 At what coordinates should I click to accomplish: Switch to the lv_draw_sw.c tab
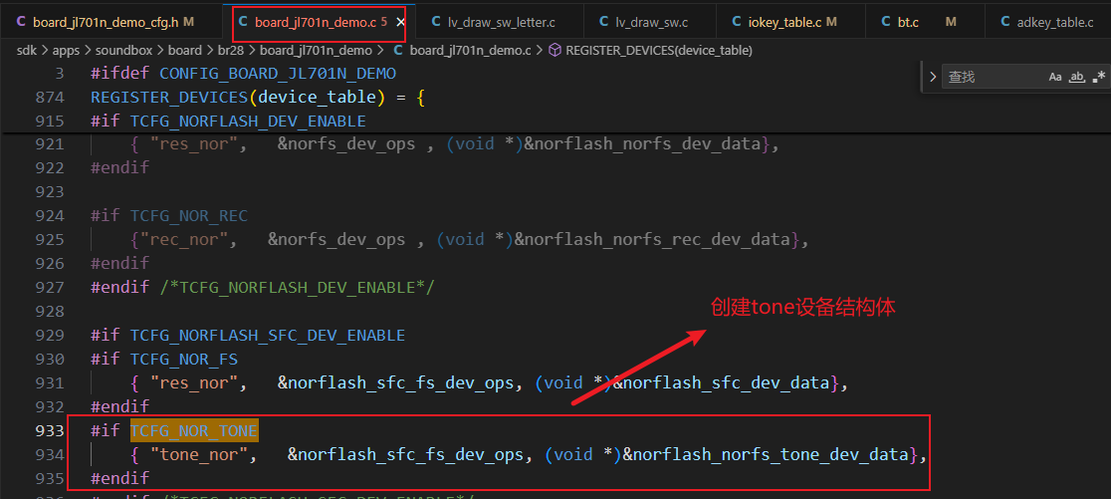tap(652, 22)
